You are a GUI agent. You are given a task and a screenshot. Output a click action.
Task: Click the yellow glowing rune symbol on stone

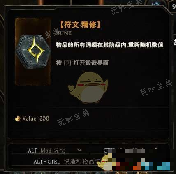(36, 51)
